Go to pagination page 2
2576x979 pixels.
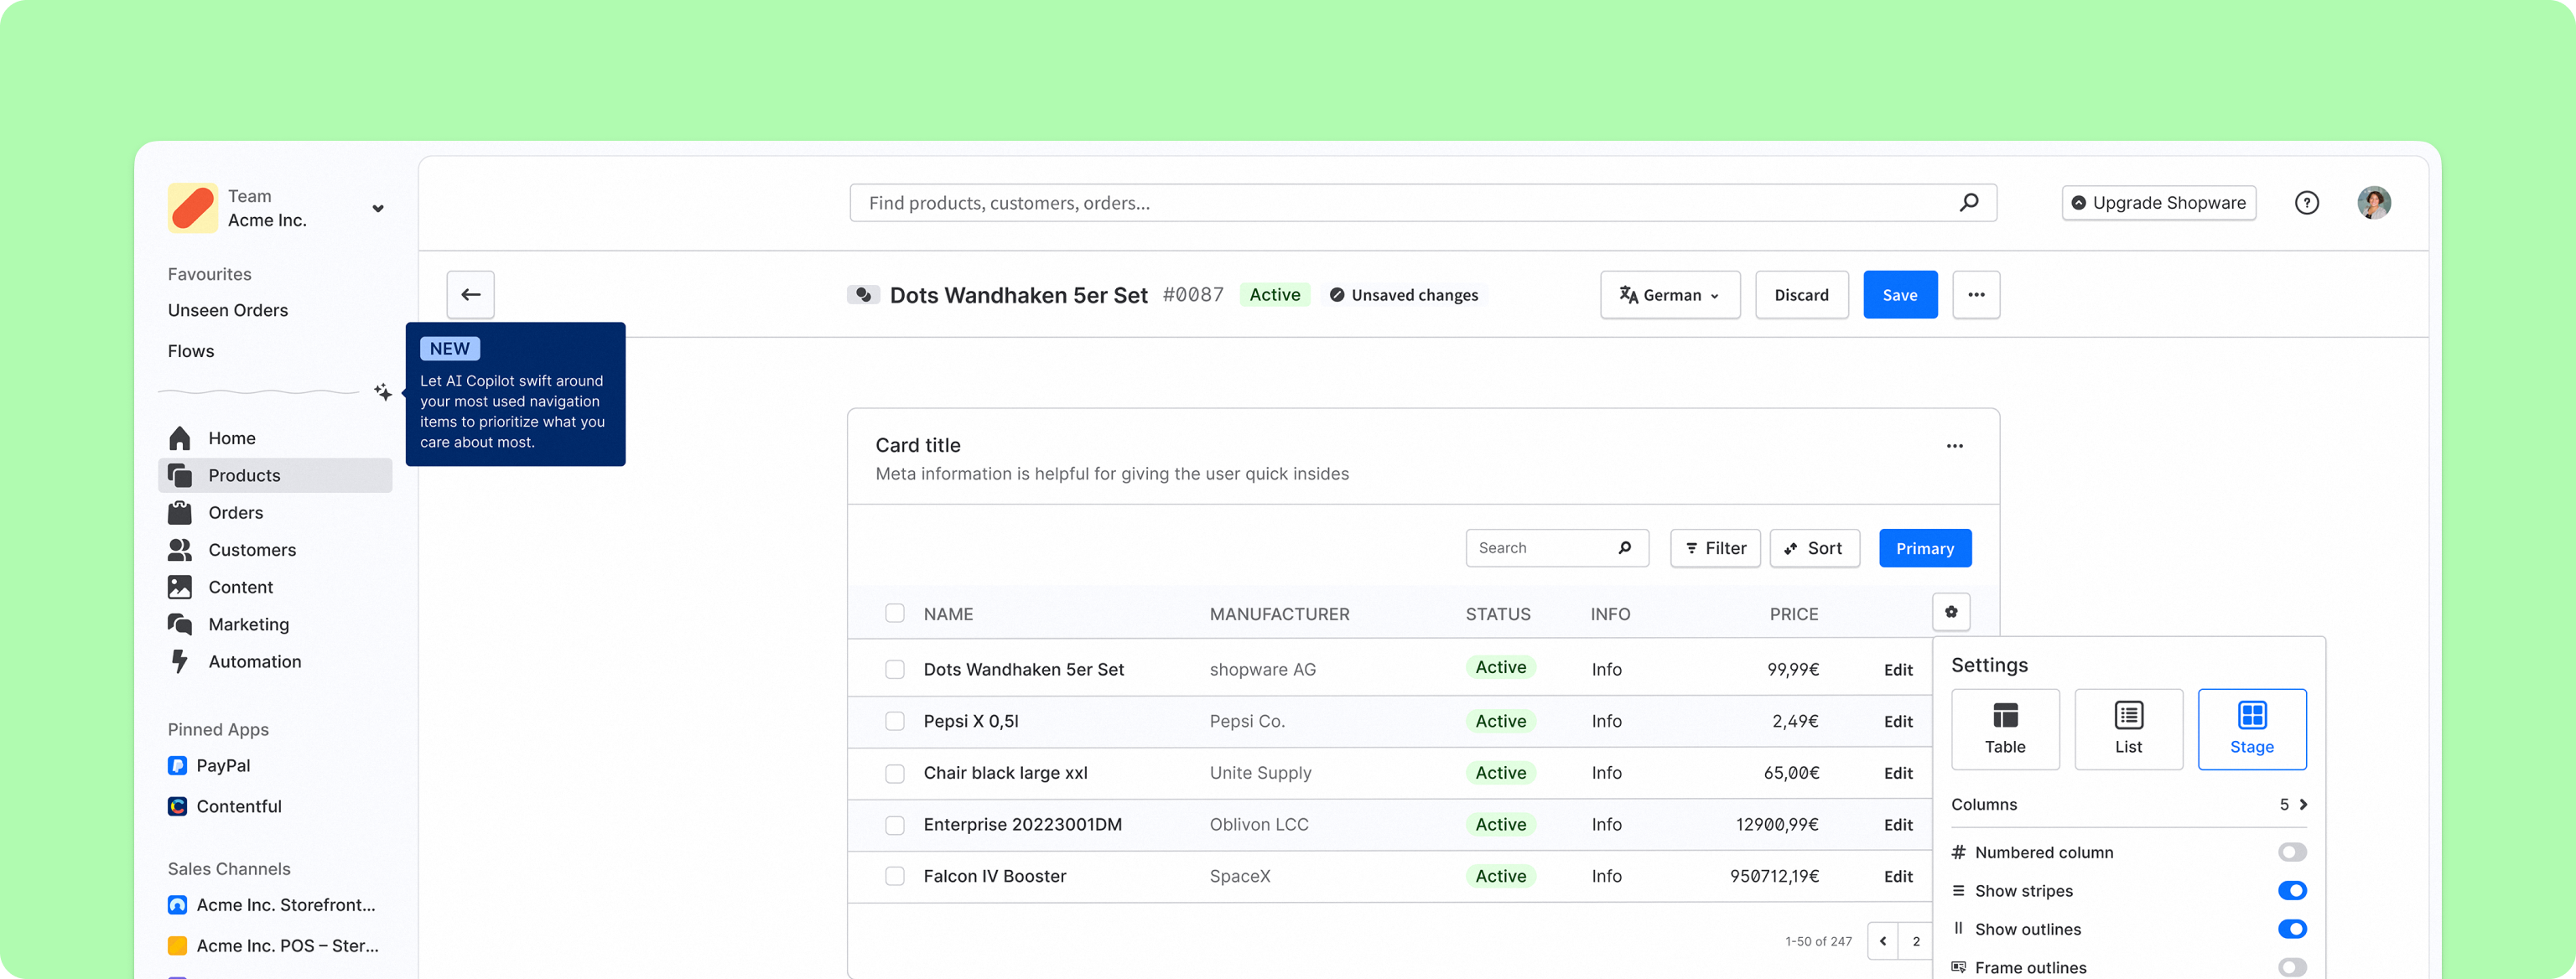tap(1915, 941)
